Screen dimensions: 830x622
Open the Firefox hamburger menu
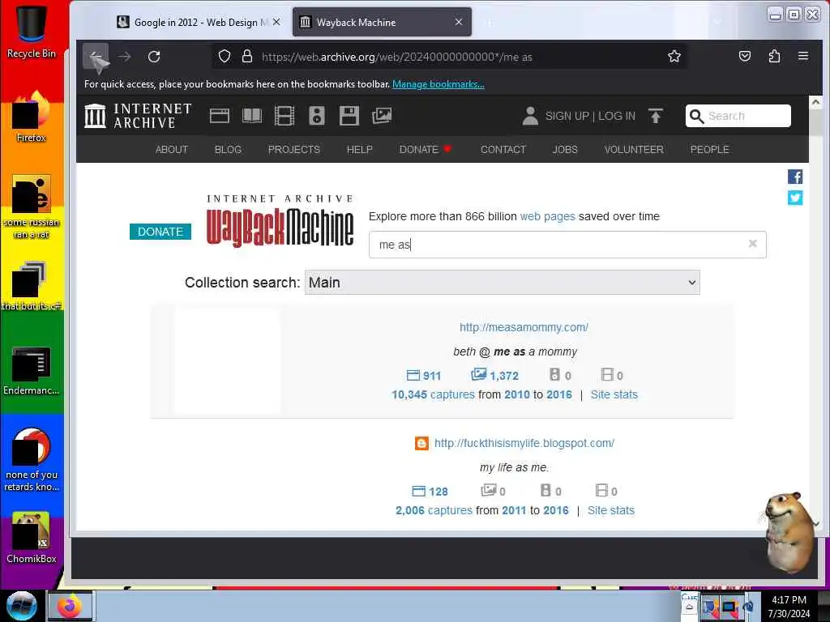[803, 56]
